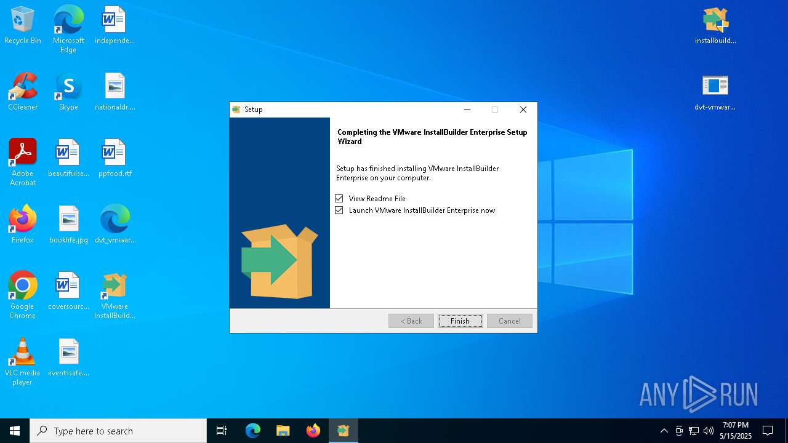The width and height of the screenshot is (788, 443).
Task: Select the beautifulse... Word document icon
Action: tap(68, 158)
